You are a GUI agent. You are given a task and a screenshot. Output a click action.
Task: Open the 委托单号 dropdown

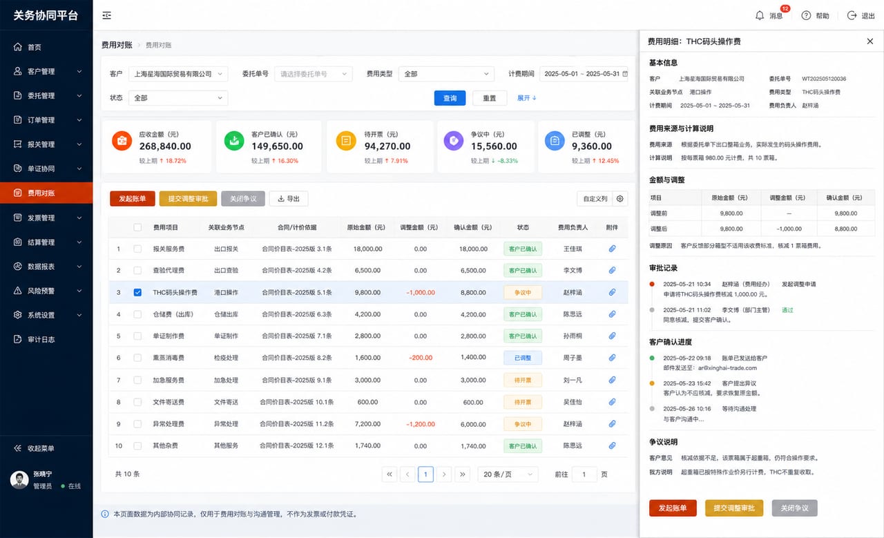[x=314, y=74]
